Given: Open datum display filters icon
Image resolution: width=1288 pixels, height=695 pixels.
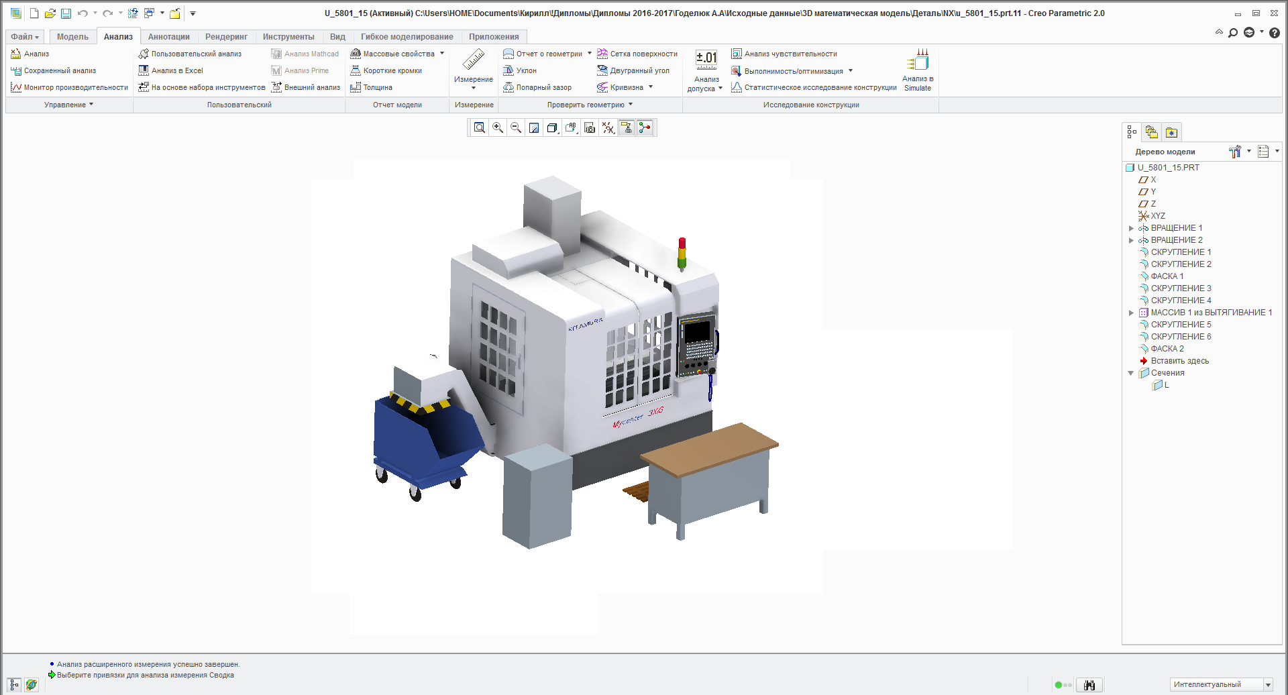Looking at the screenshot, I should 608,127.
